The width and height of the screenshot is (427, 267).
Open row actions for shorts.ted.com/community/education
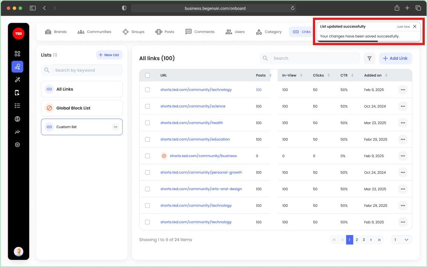(403, 139)
